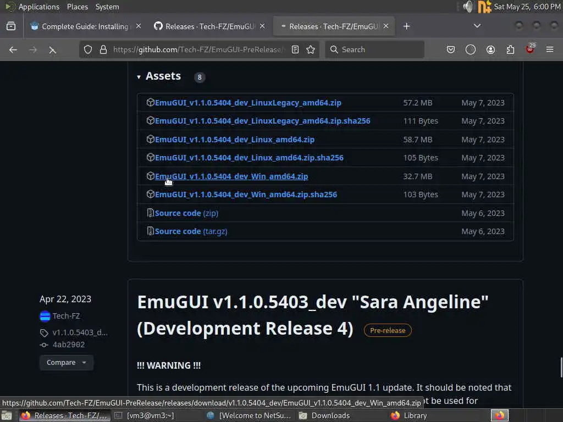This screenshot has width=563, height=422.
Task: Go back using the back arrow
Action: pos(13,49)
